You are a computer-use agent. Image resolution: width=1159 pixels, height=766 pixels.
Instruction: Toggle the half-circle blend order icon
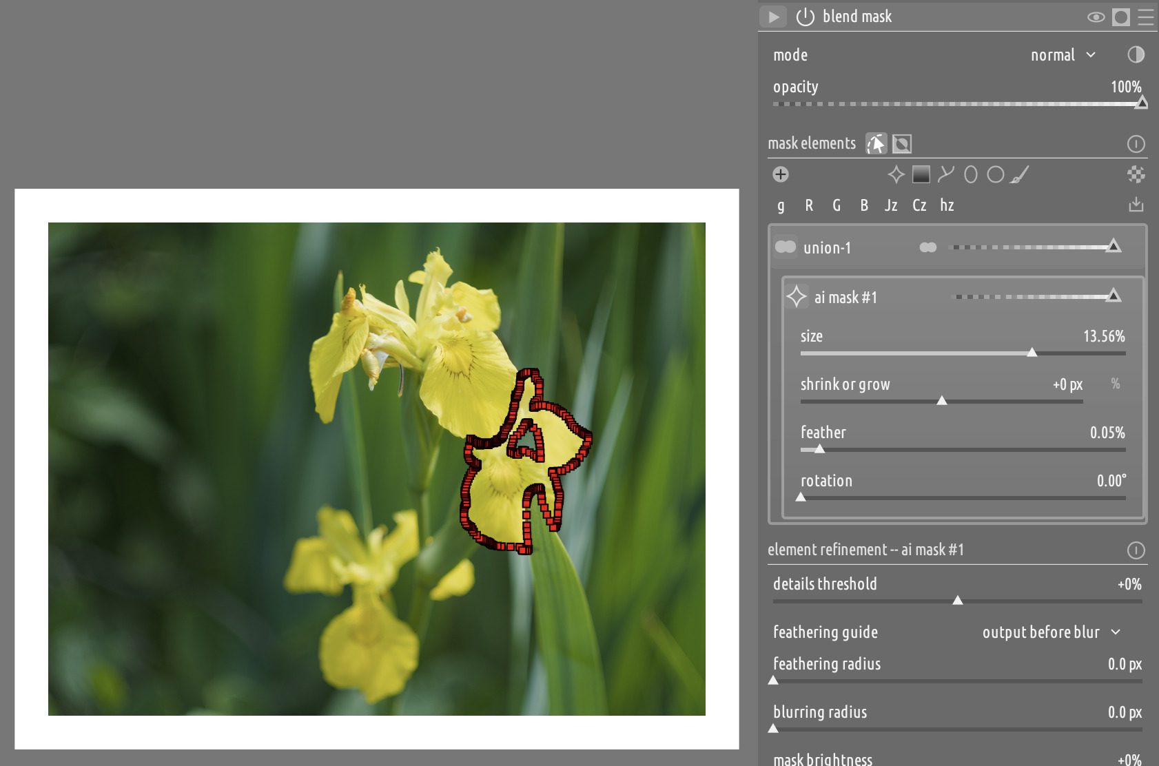click(1136, 55)
